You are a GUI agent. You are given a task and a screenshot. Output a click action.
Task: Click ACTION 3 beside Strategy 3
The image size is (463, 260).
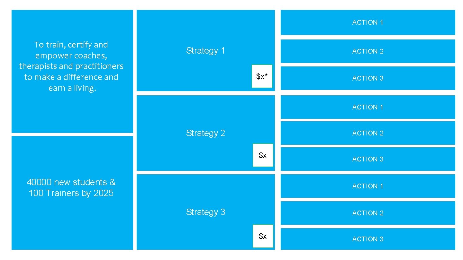(368, 239)
